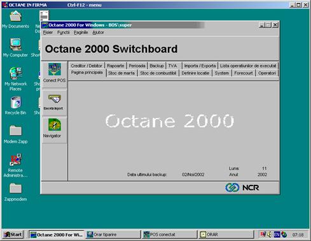Open the Navigator compass icon
The height and width of the screenshot is (241, 311).
(x=55, y=125)
